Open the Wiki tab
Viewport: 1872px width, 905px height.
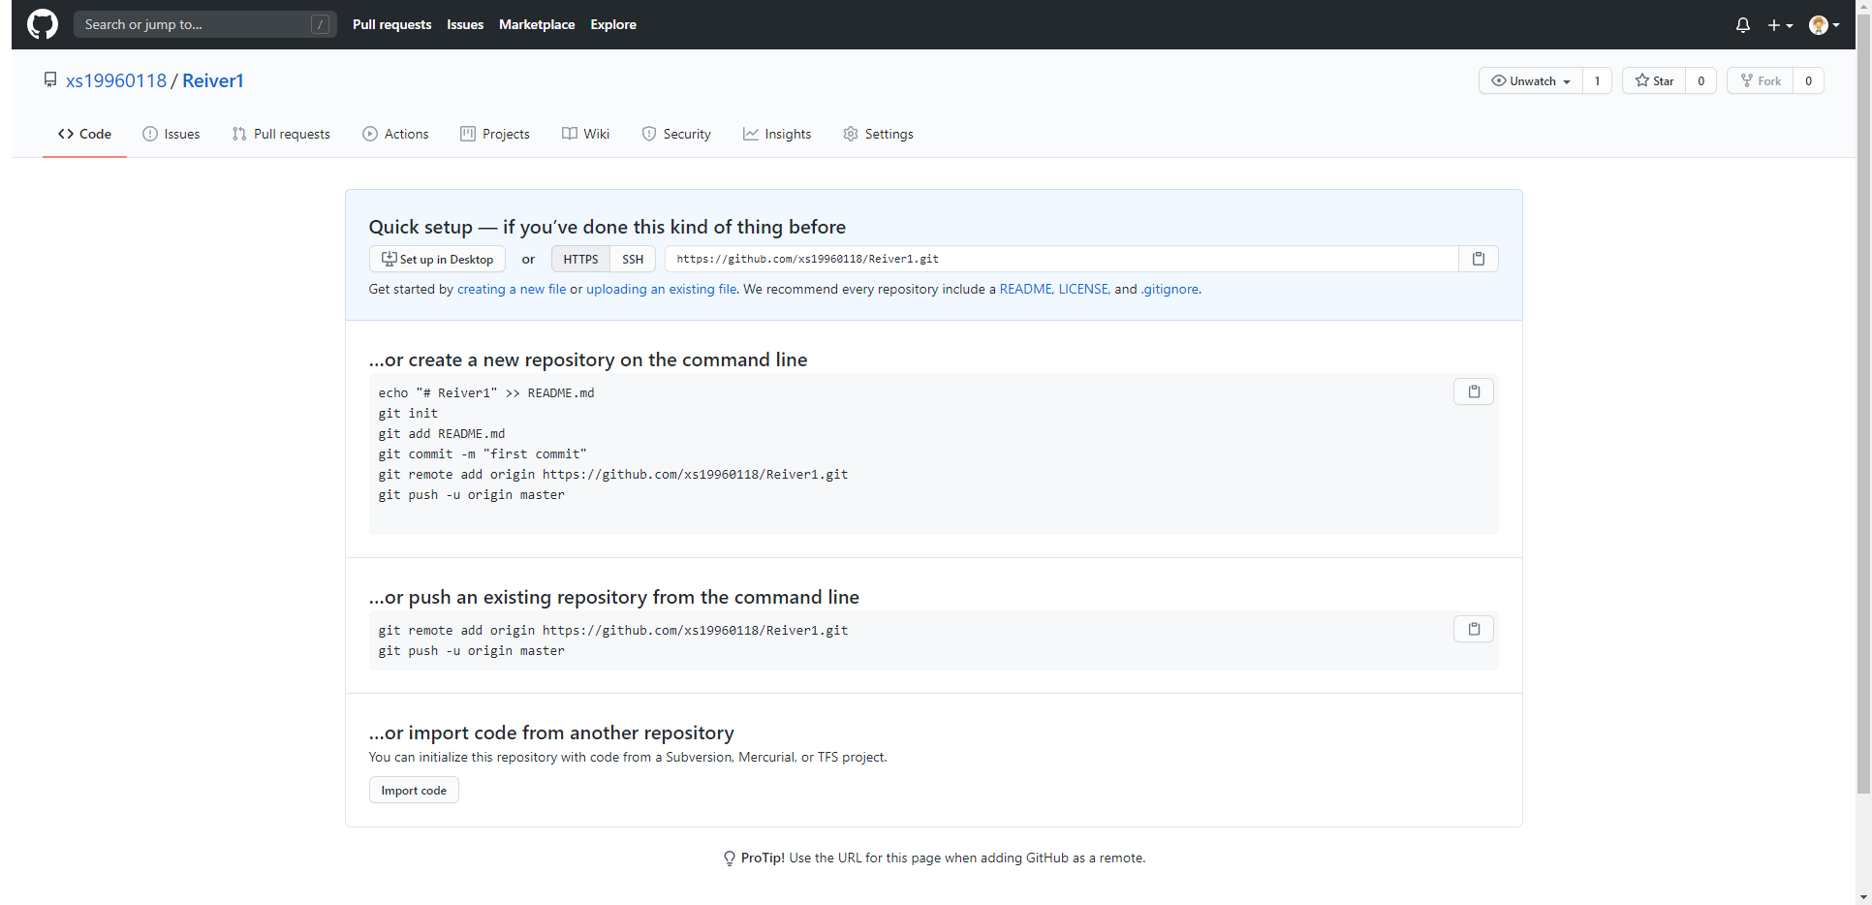[585, 134]
